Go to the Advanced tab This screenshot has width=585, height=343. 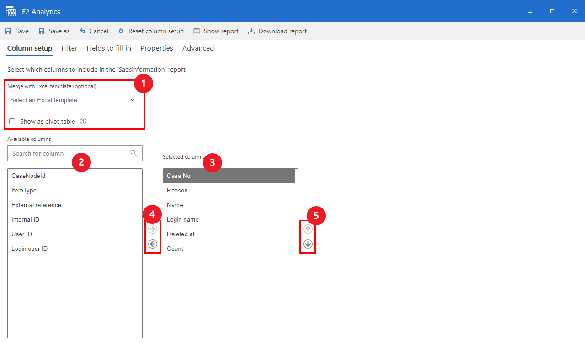(x=198, y=48)
